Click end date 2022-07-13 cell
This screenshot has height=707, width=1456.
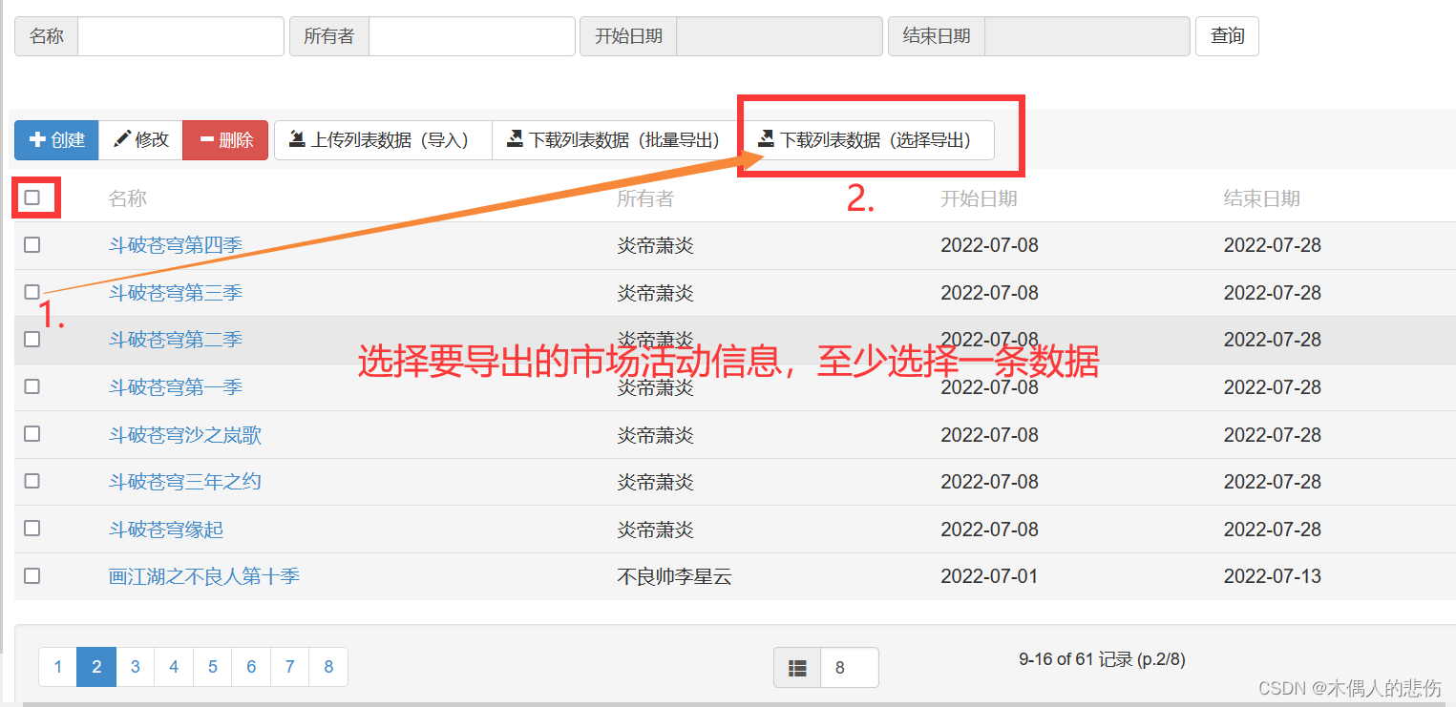click(x=1273, y=576)
